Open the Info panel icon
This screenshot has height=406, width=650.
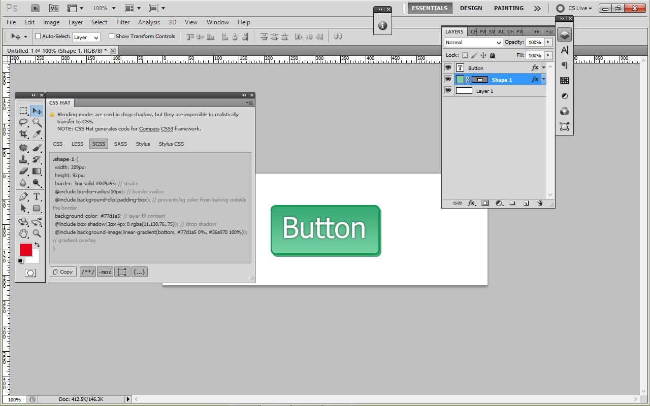pos(382,25)
